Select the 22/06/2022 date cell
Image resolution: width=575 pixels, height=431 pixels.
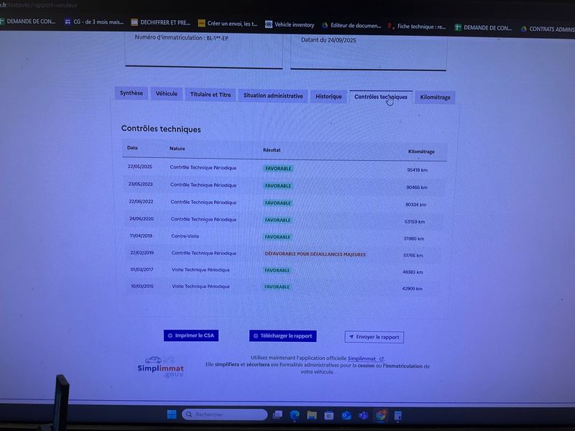(x=141, y=202)
